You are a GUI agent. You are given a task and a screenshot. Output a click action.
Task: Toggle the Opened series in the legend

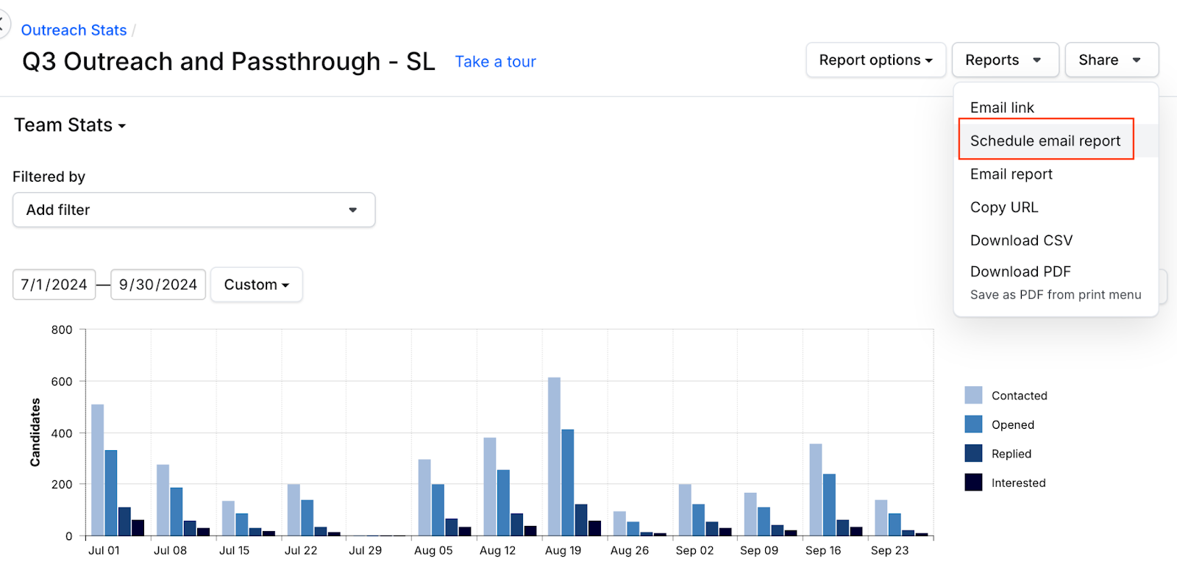[1012, 425]
